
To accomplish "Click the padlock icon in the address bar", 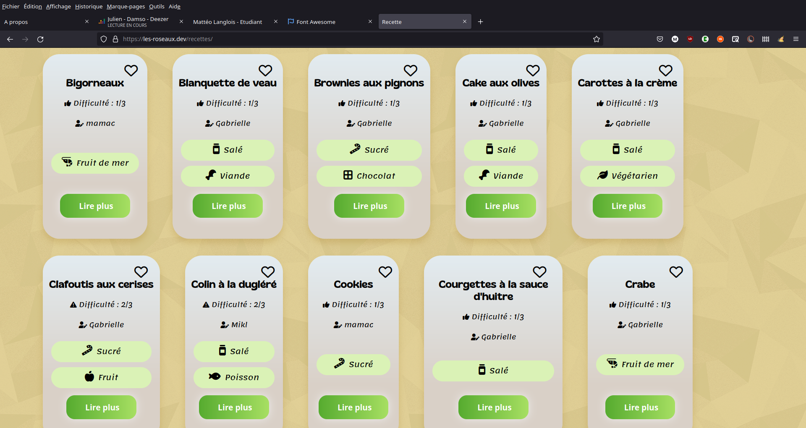I will tap(115, 39).
